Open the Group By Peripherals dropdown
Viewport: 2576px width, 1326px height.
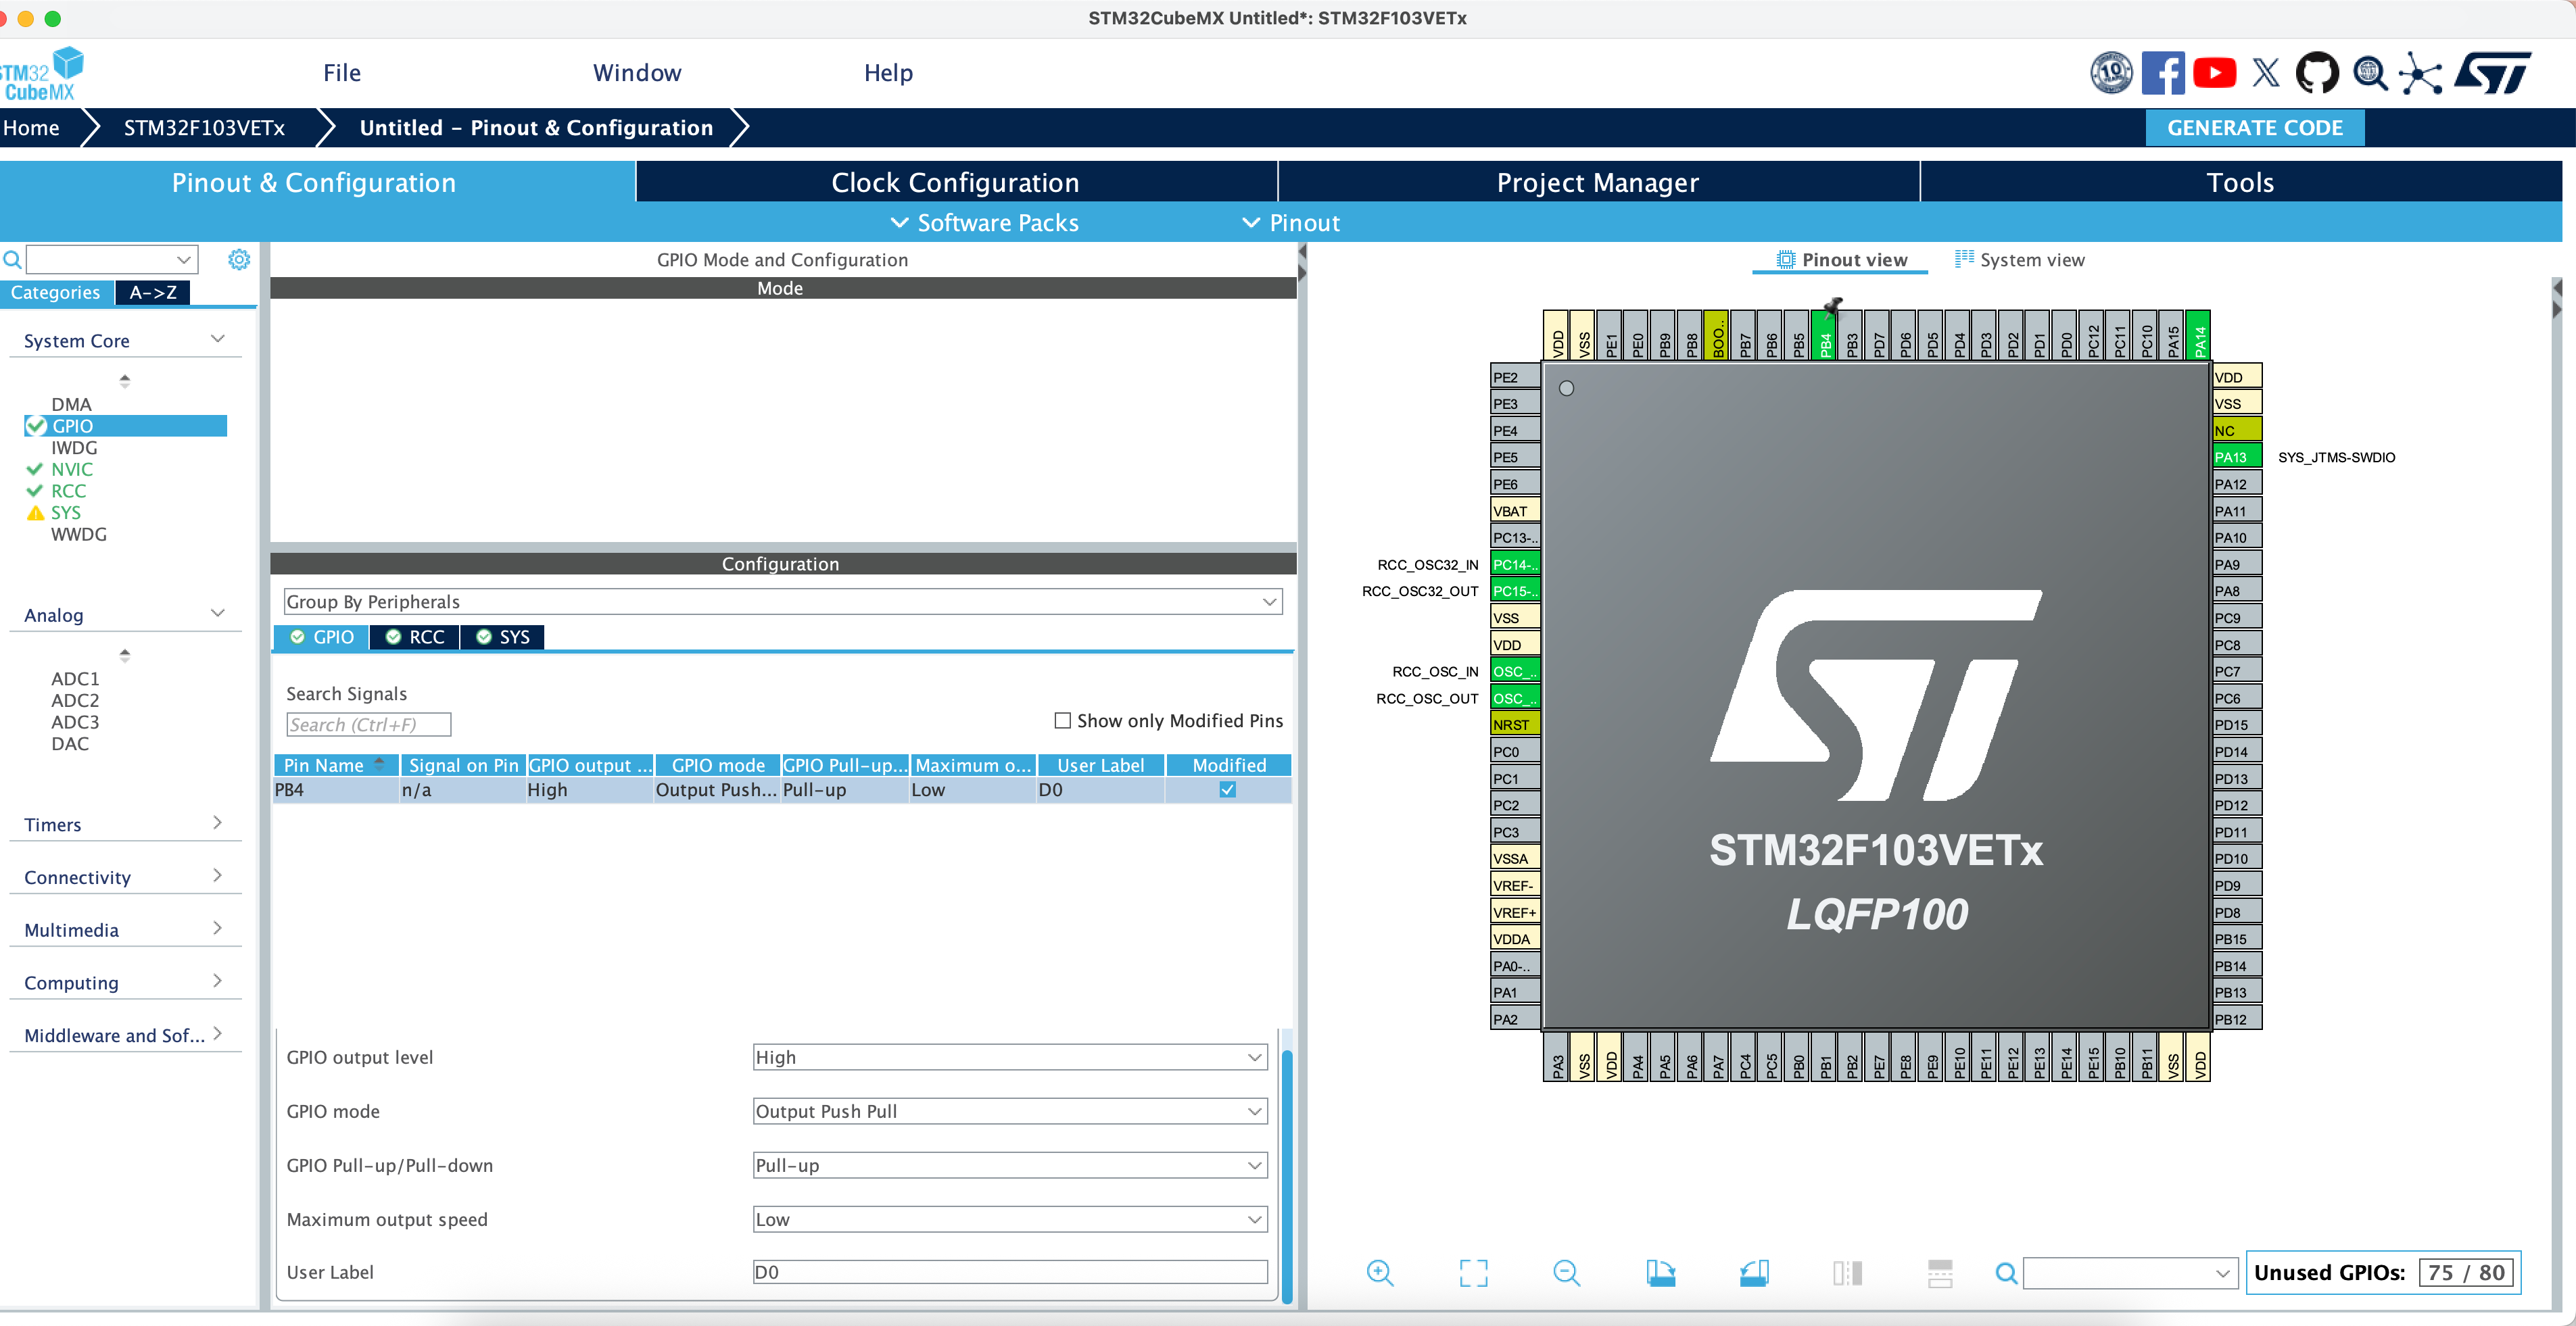coord(782,601)
